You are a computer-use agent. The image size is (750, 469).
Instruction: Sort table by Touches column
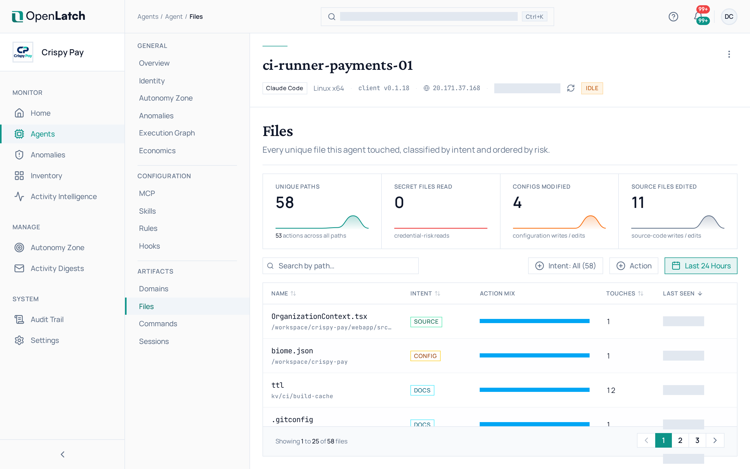coord(624,293)
